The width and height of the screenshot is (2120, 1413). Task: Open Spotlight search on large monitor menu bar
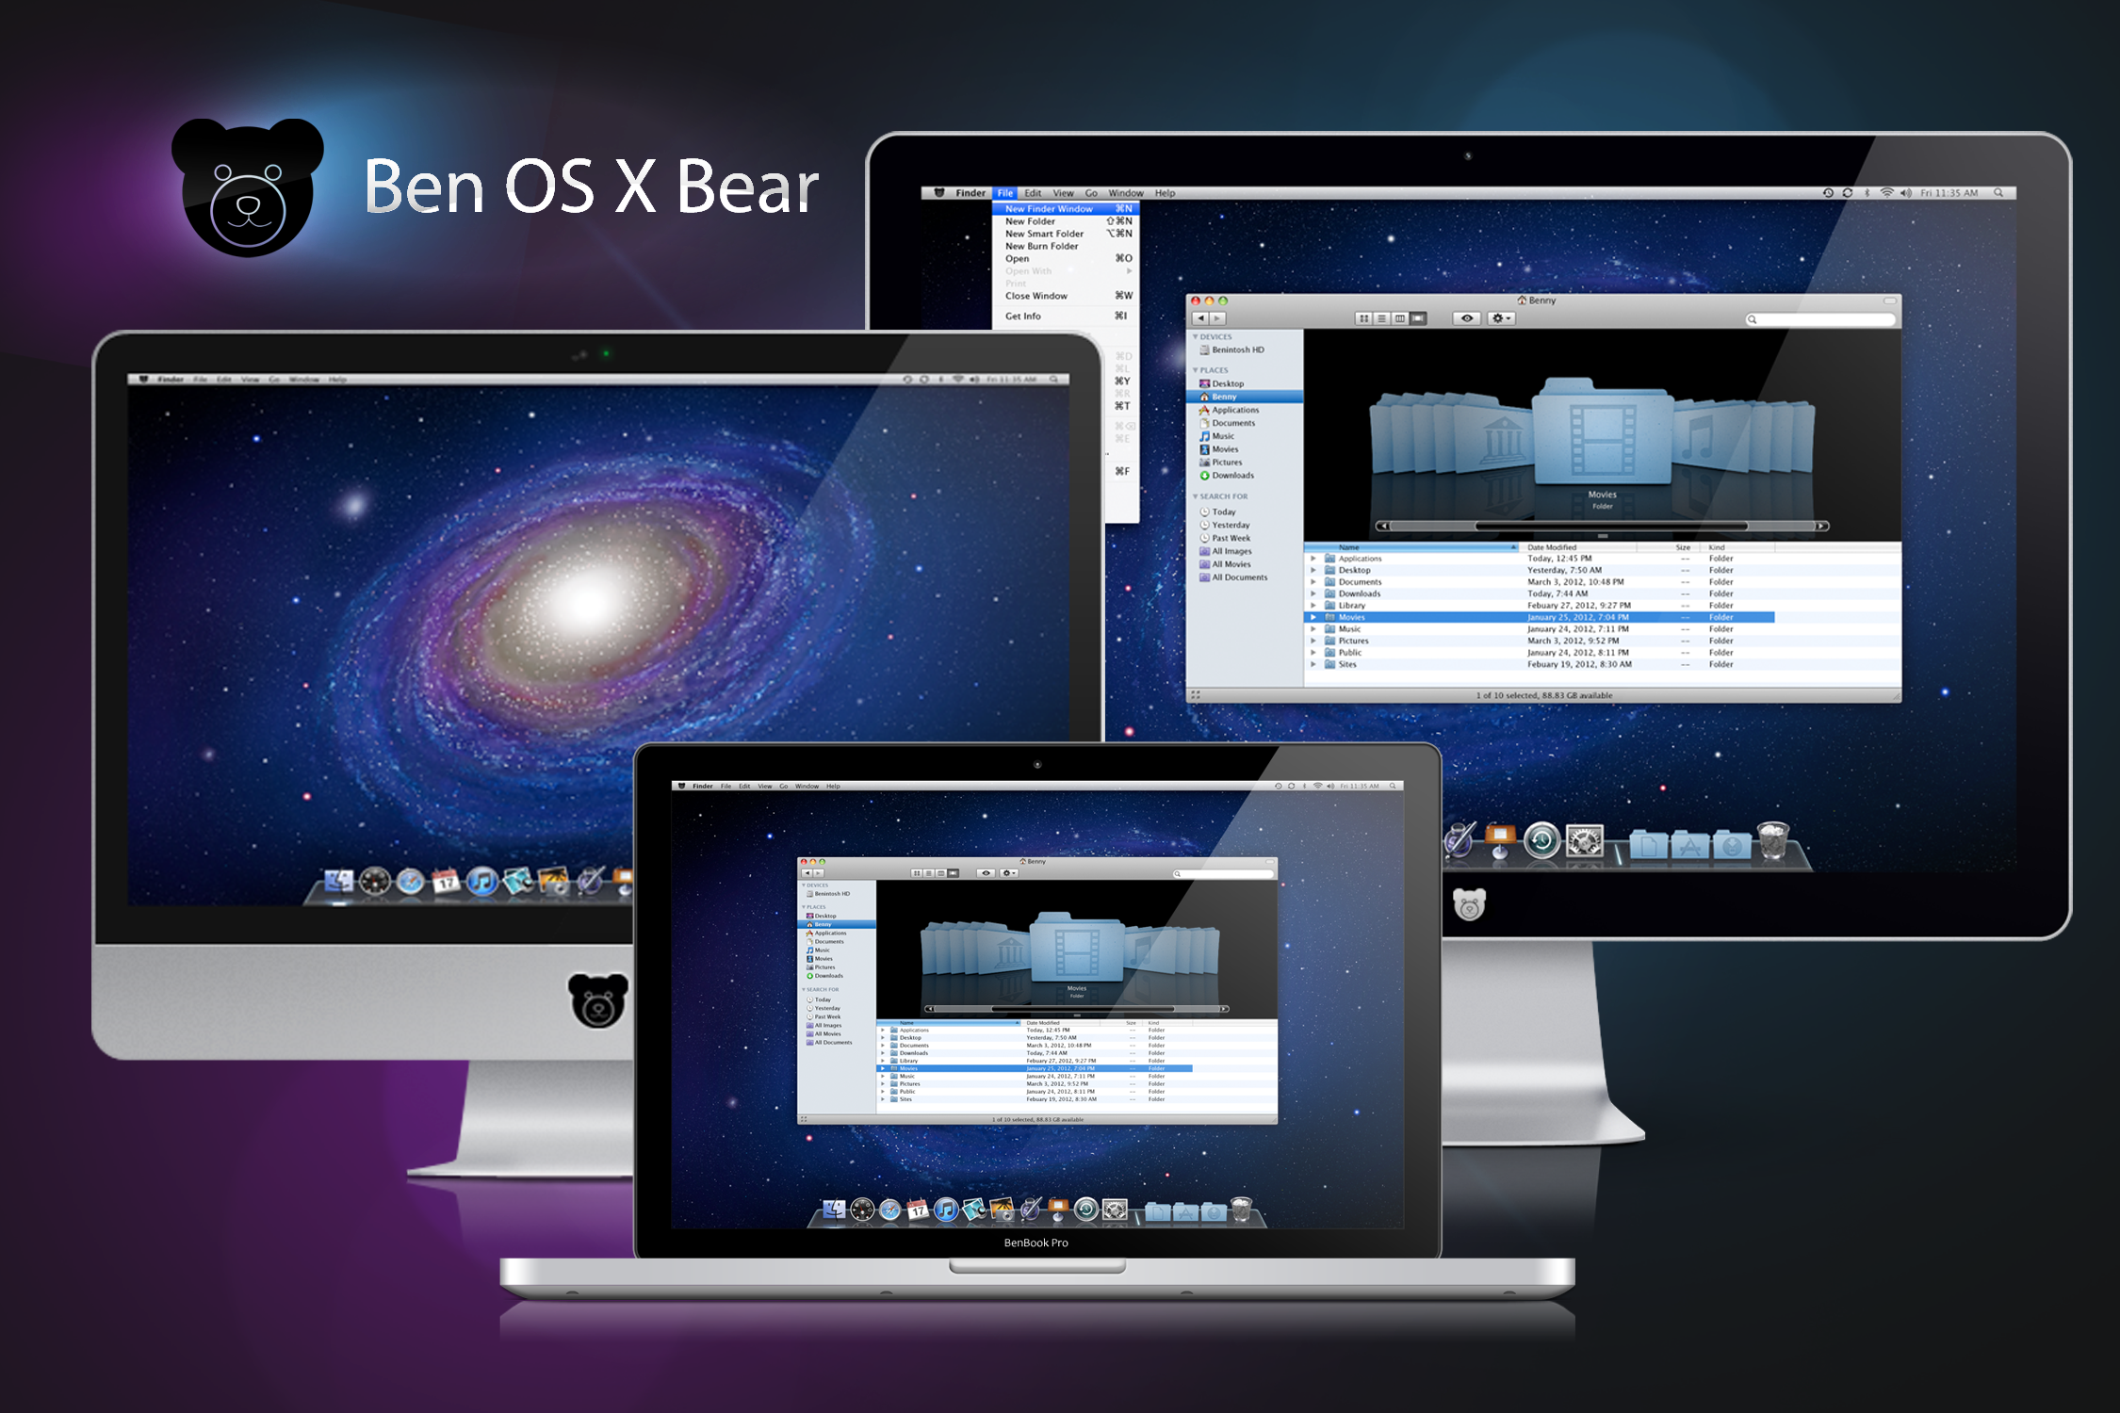click(1998, 193)
